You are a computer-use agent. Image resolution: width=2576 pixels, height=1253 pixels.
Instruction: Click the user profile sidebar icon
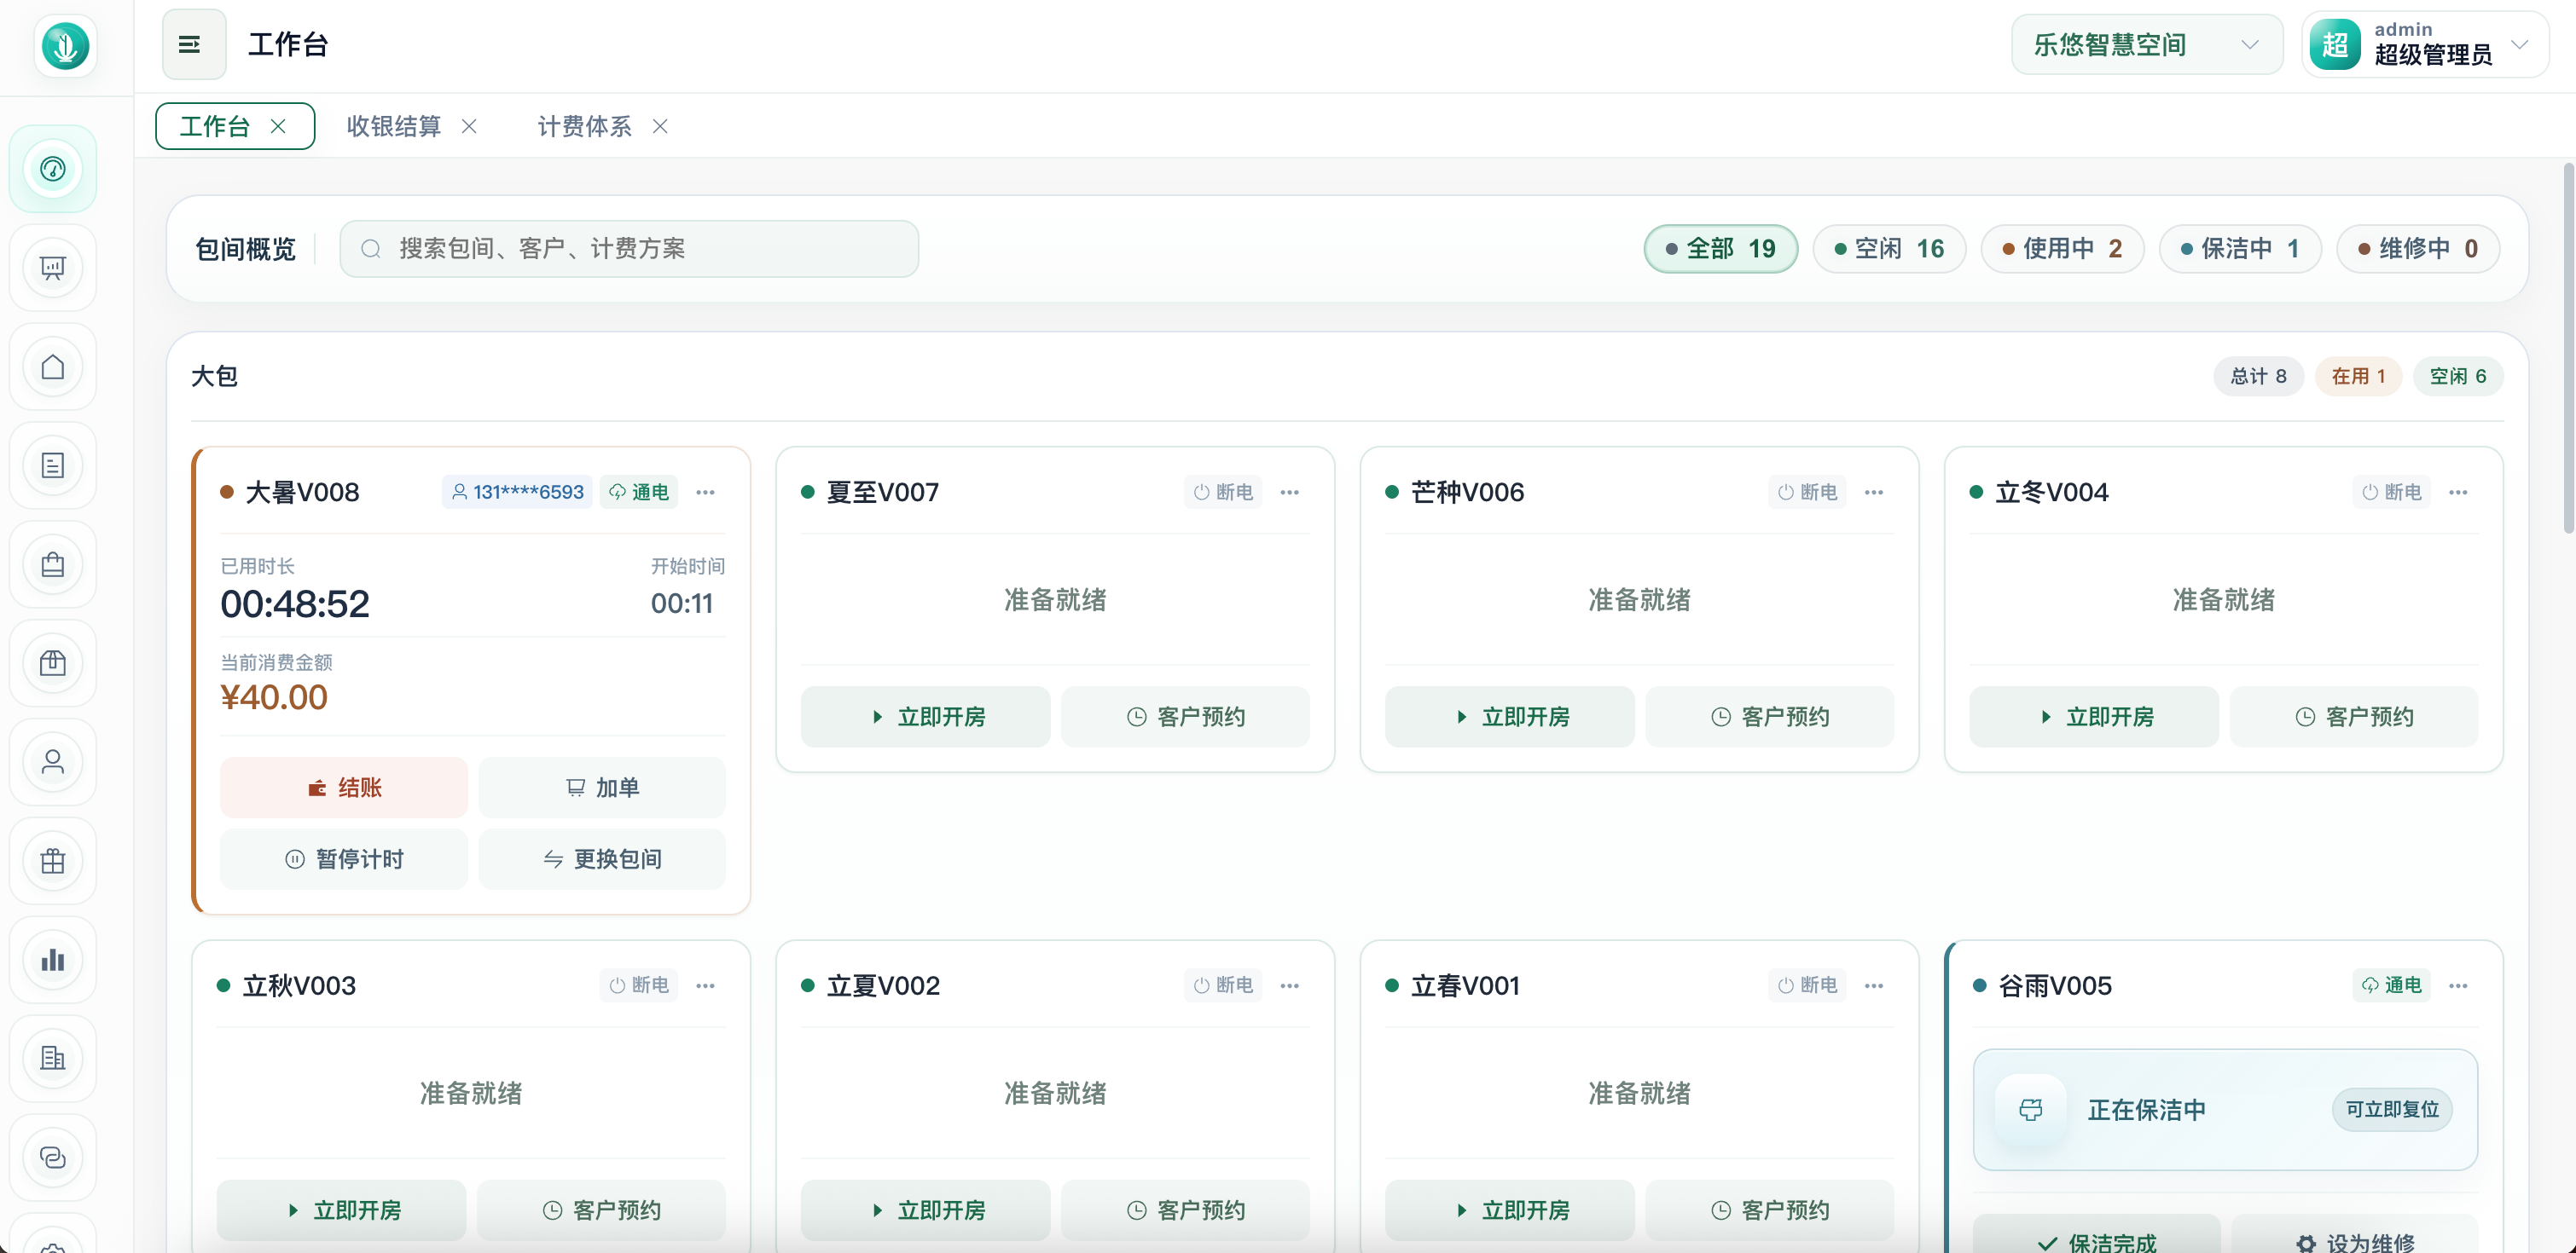(53, 762)
